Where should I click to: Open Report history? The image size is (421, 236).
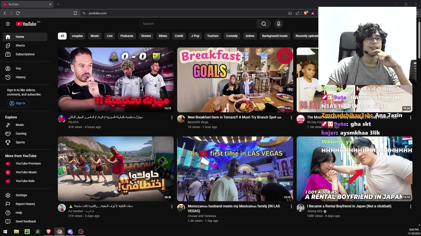click(25, 204)
